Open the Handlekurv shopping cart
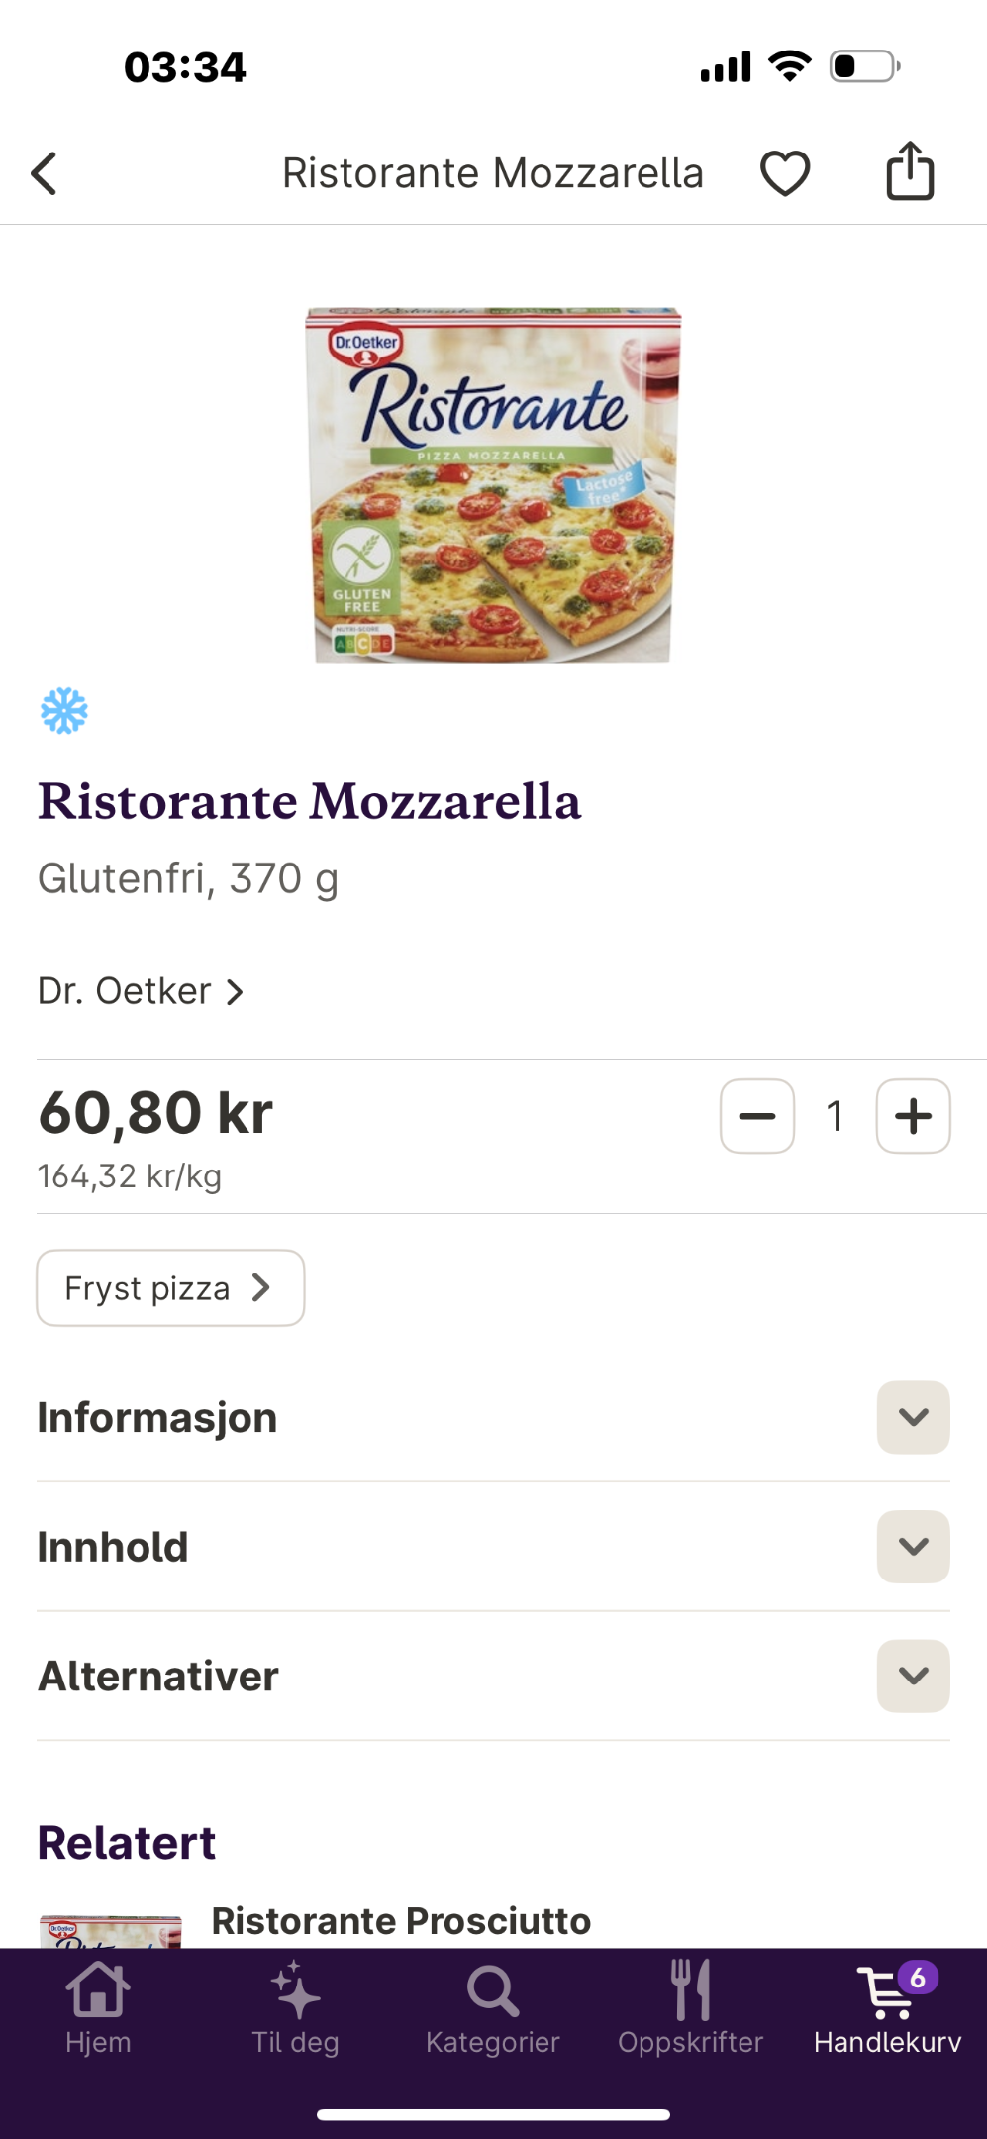 point(888,2008)
